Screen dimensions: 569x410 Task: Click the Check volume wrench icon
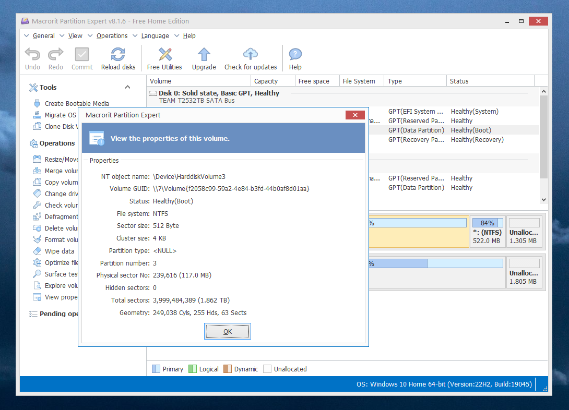coord(37,205)
